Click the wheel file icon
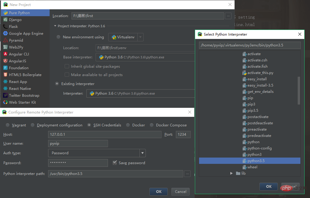The height and width of the screenshot is (198, 310). tap(244, 167)
